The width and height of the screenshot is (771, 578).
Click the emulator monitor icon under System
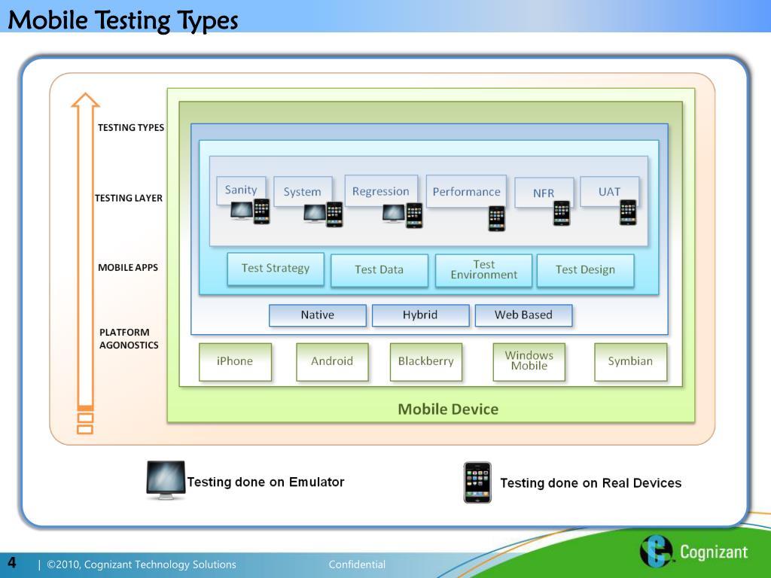[x=315, y=214]
